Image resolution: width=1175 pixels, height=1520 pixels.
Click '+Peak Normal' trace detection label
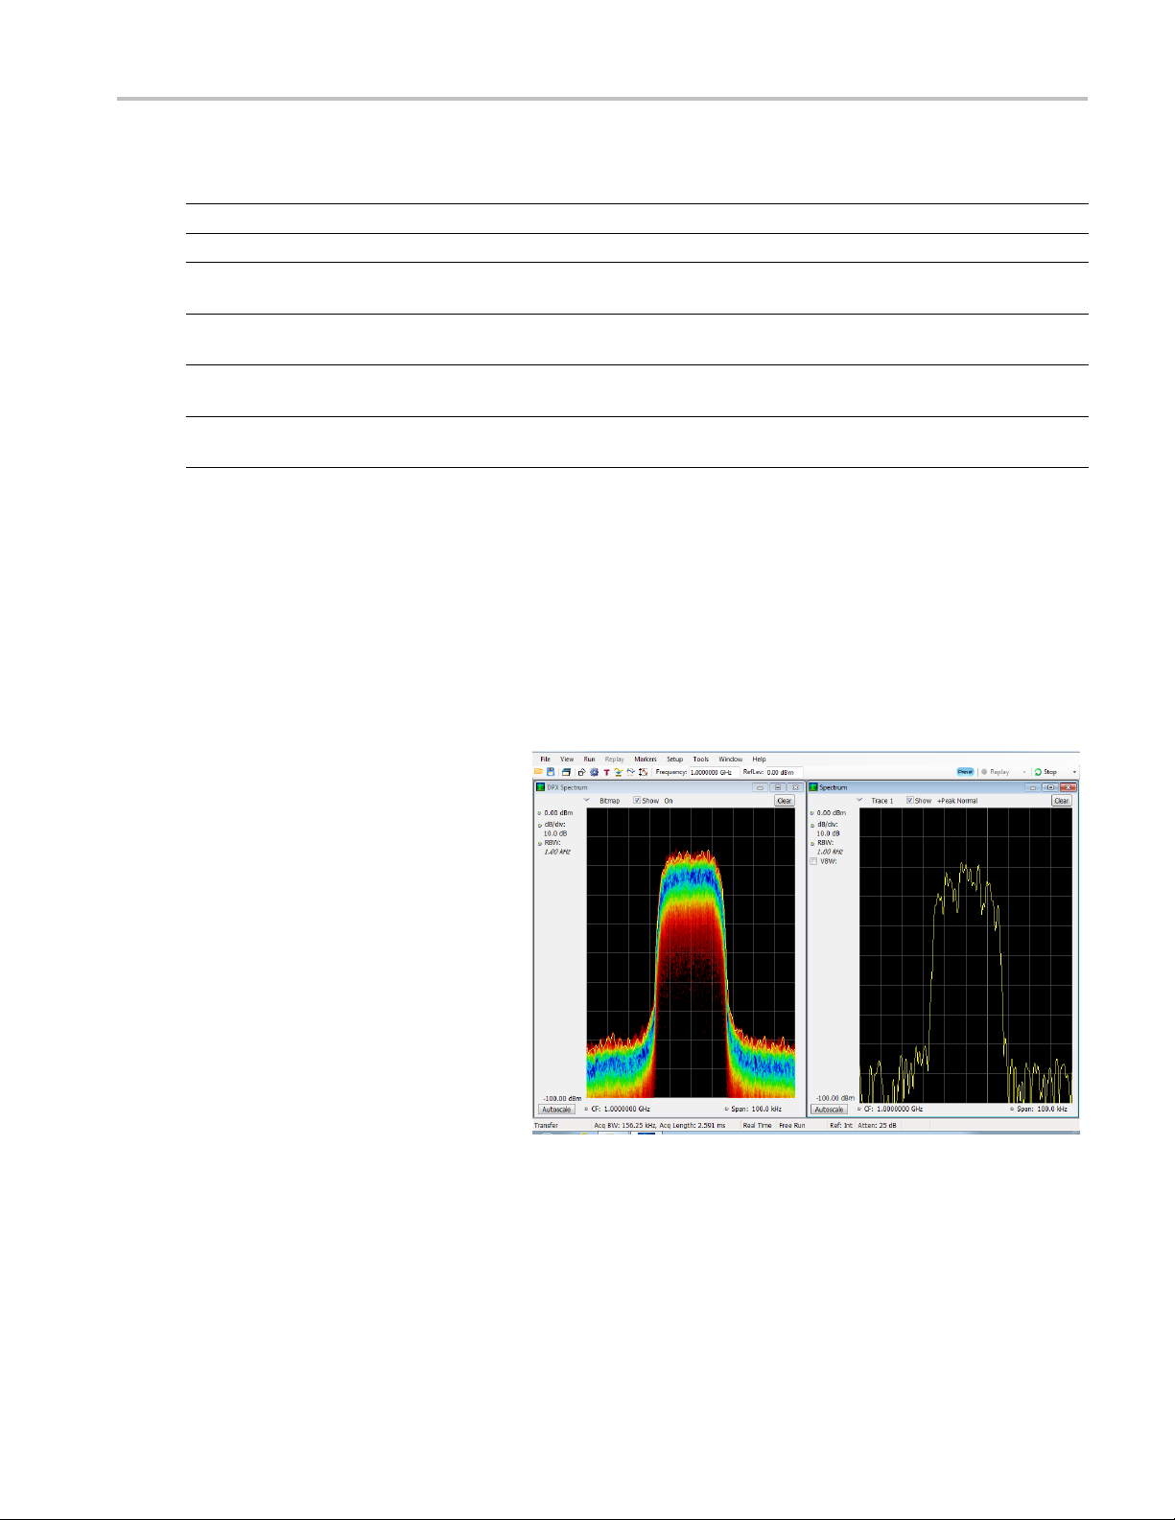(957, 801)
